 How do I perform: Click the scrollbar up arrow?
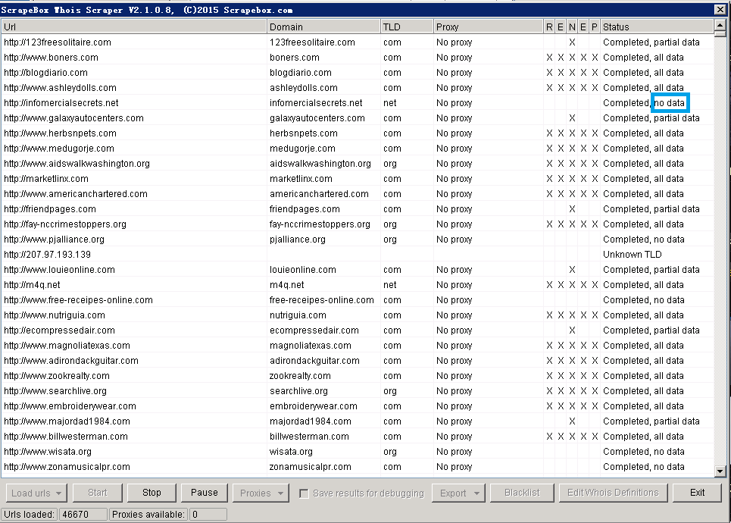[x=720, y=25]
